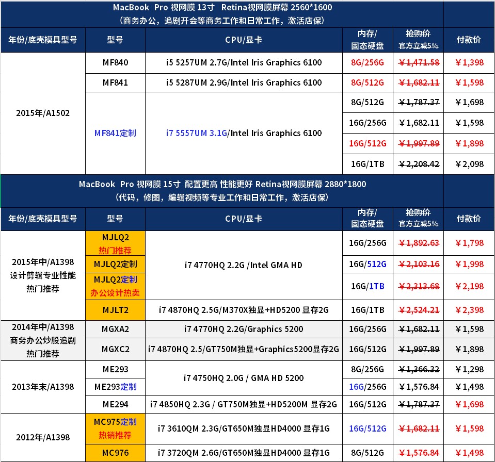Select the MGXC2 model cell
This screenshot has width=495, height=462.
click(x=115, y=350)
